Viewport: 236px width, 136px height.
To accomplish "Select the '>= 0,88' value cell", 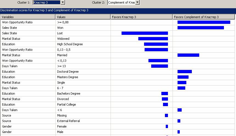I will click(83, 22).
